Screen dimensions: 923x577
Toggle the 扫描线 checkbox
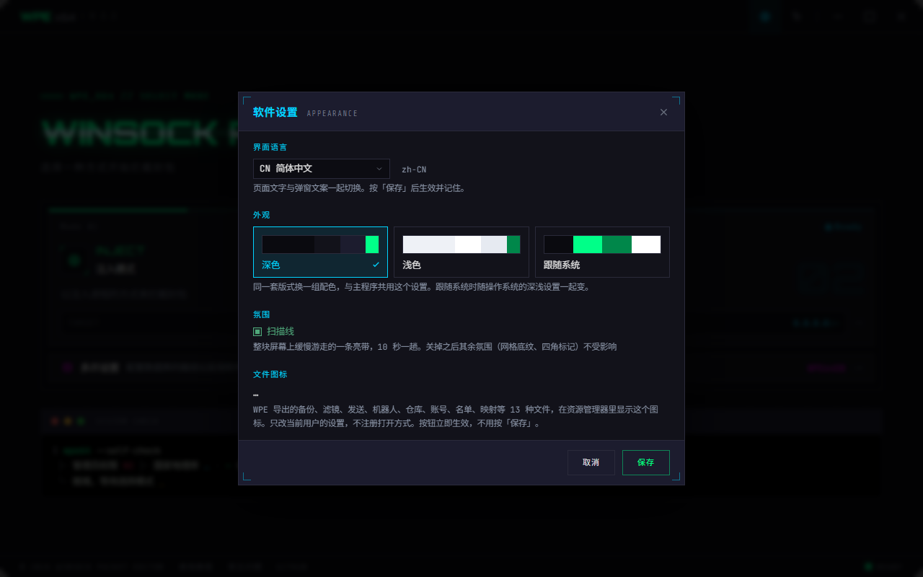click(x=257, y=332)
